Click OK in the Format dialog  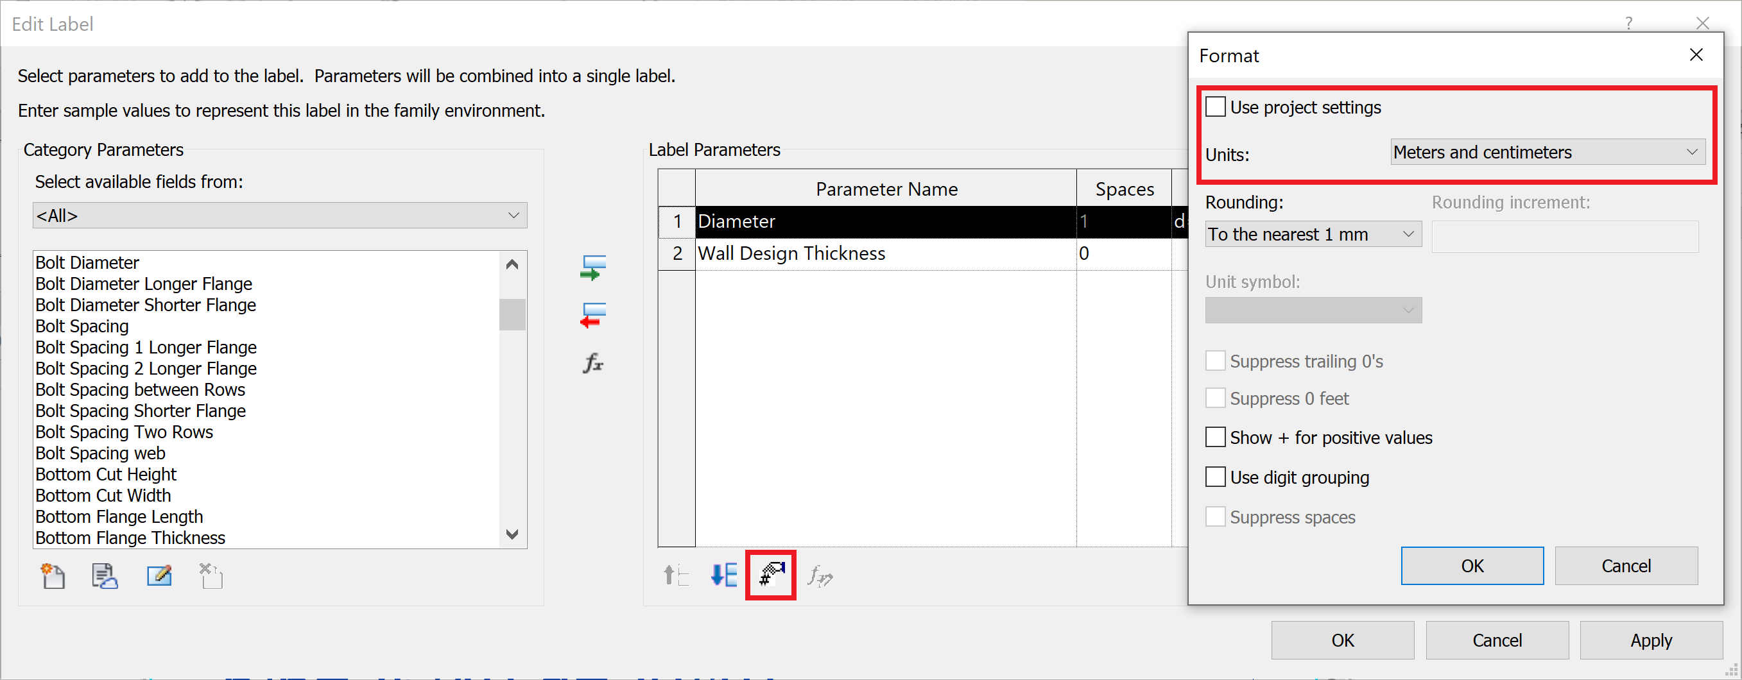[x=1472, y=566]
